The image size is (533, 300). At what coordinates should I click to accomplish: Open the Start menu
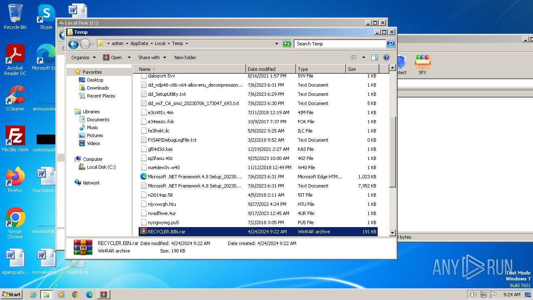[11, 295]
